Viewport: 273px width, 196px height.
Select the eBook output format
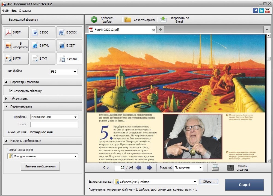point(69,59)
